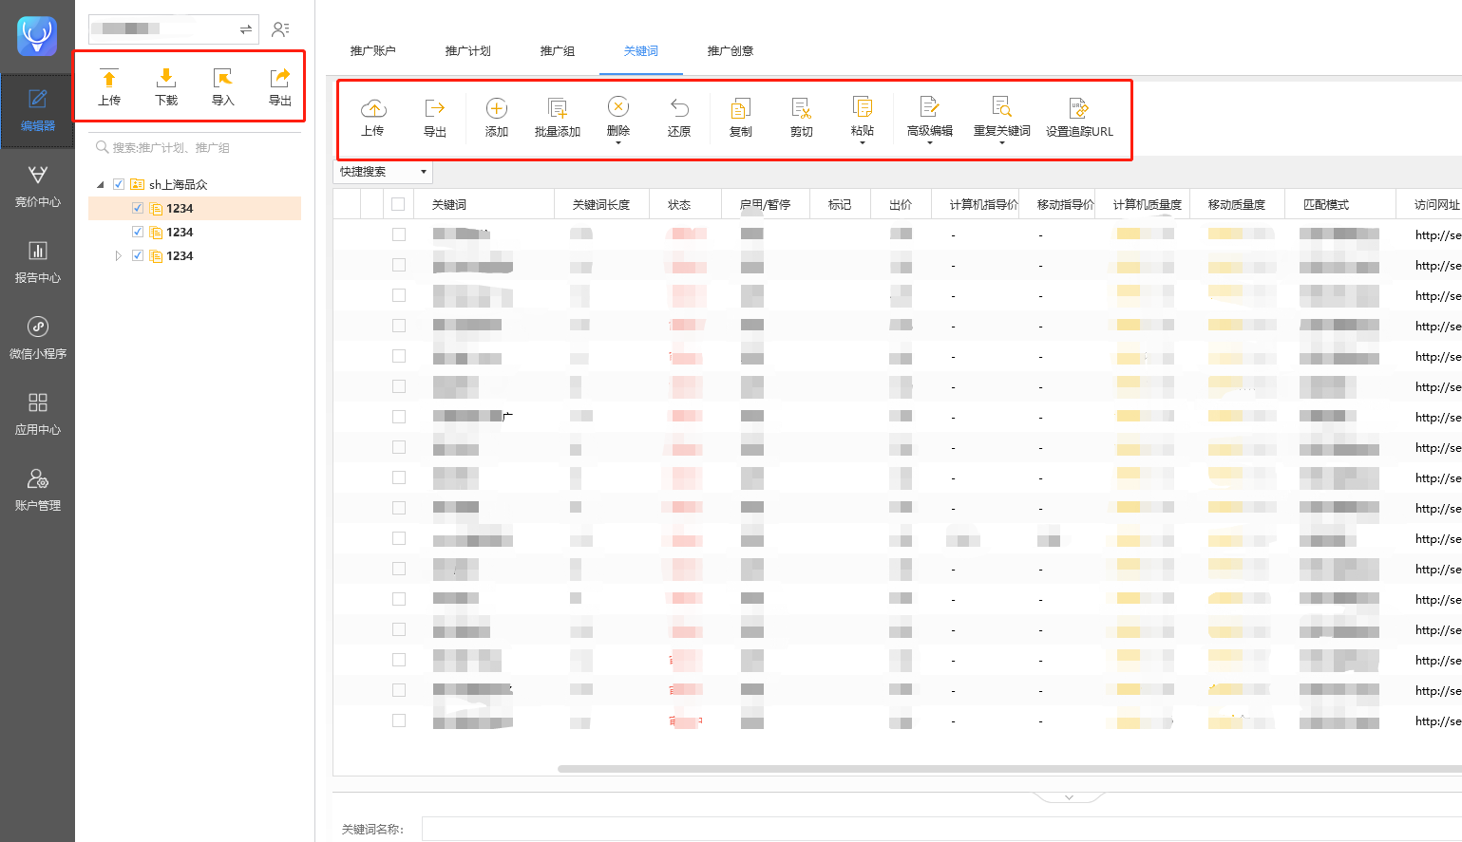Click the 删除 delete icon
This screenshot has width=1462, height=842.
[x=618, y=107]
